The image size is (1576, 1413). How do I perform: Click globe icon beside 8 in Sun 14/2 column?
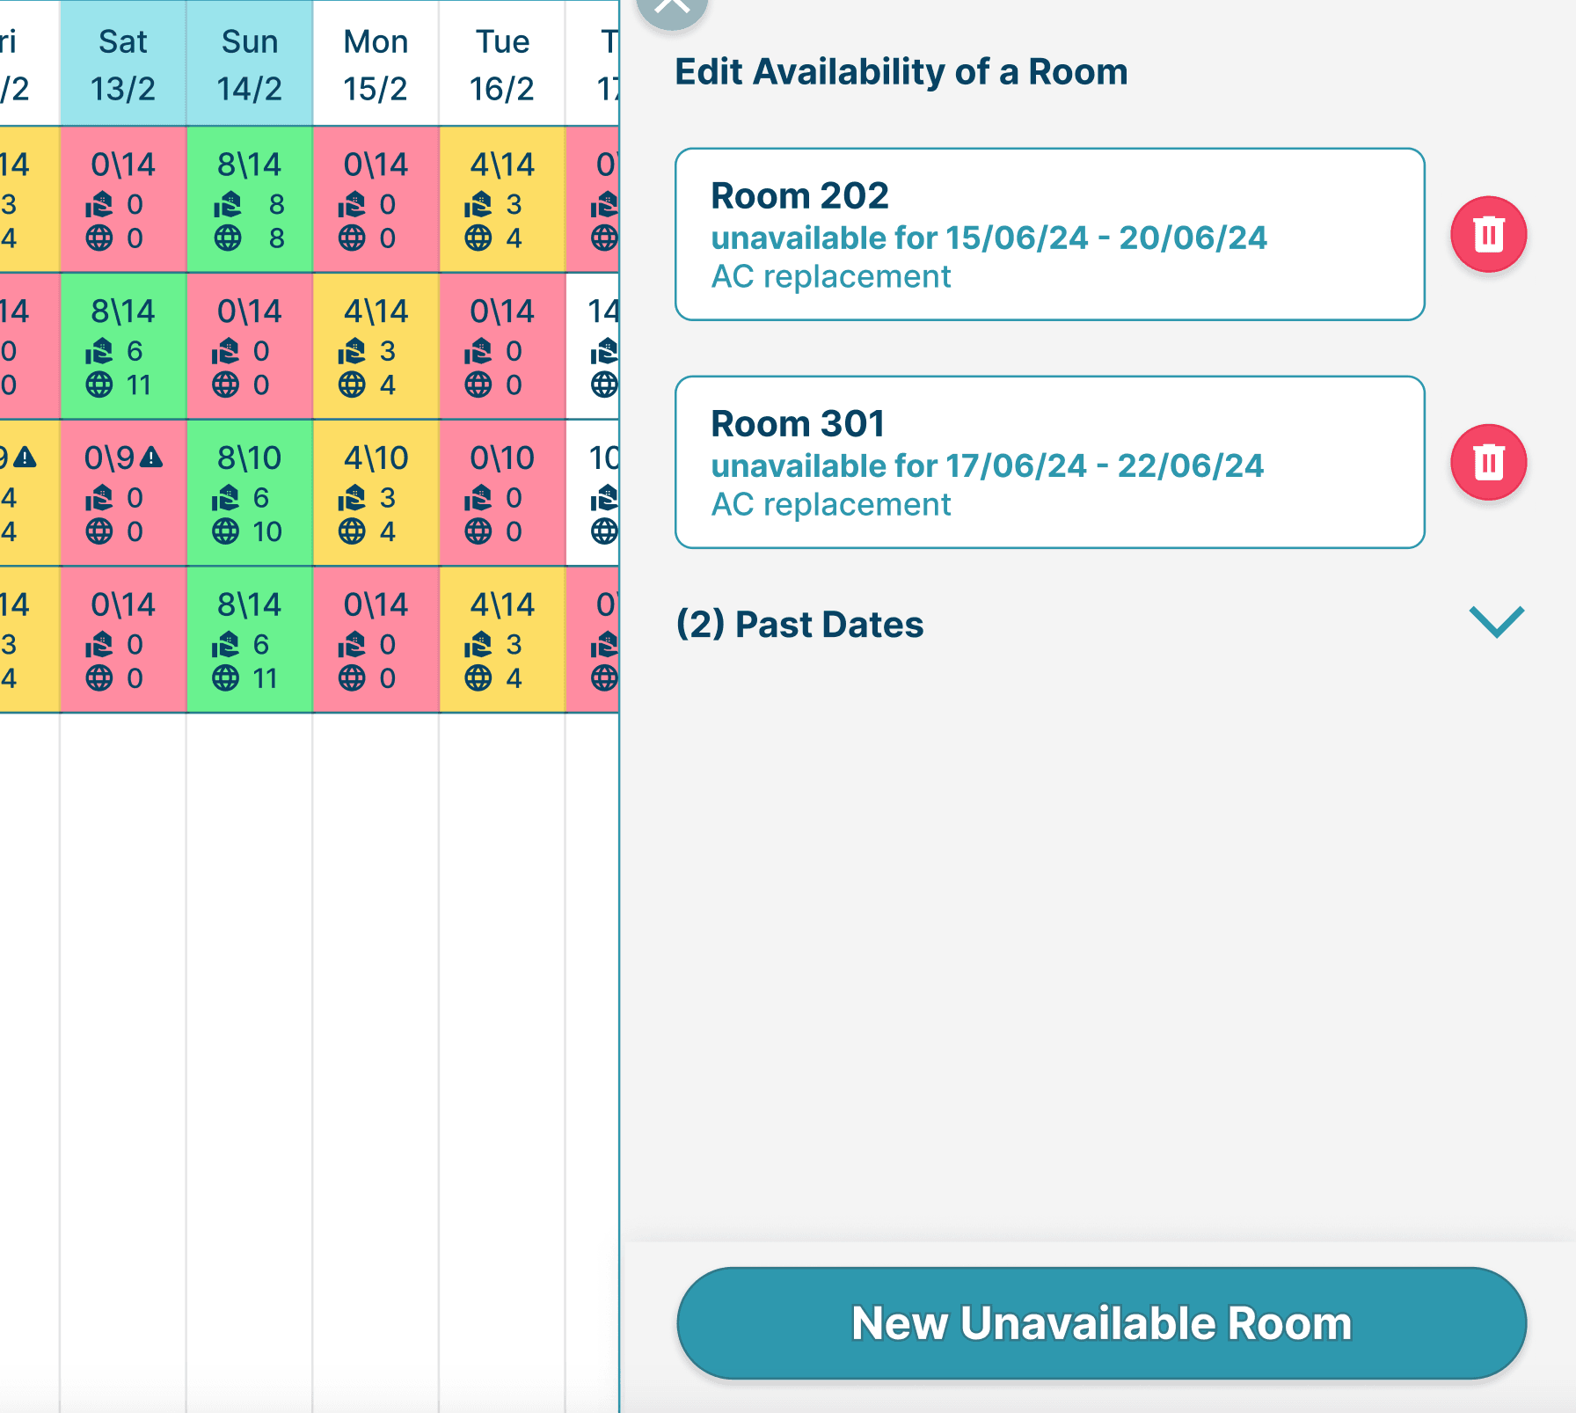pyautogui.click(x=228, y=238)
